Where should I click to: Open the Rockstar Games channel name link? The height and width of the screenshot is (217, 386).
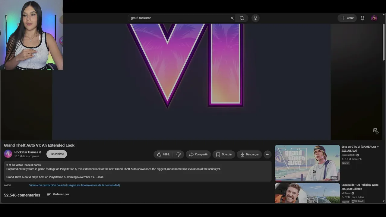[26, 152]
